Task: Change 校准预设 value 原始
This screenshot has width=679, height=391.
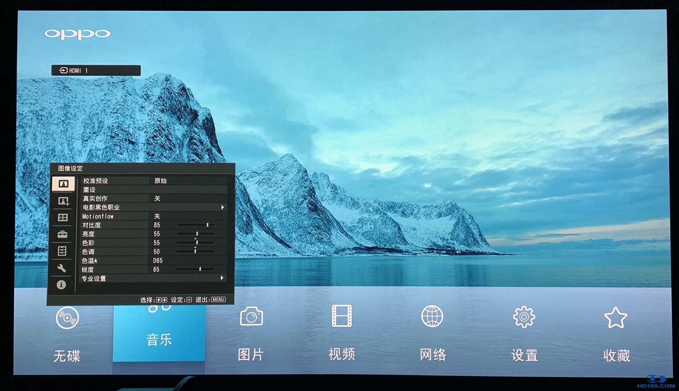Action: (160, 181)
